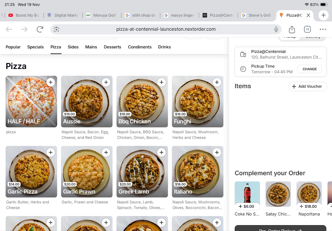This screenshot has height=231, width=332.
Task: Open the Italiano pizza card image
Action: coord(198,172)
